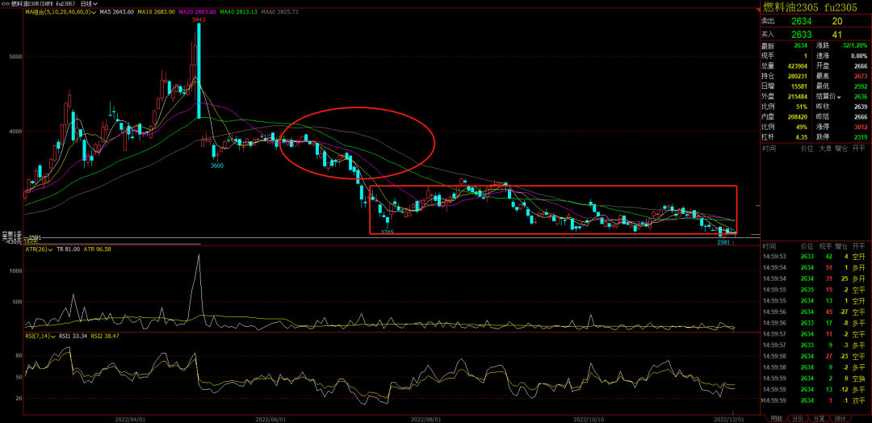Click the RSI1 33.34 readout

click(x=72, y=336)
